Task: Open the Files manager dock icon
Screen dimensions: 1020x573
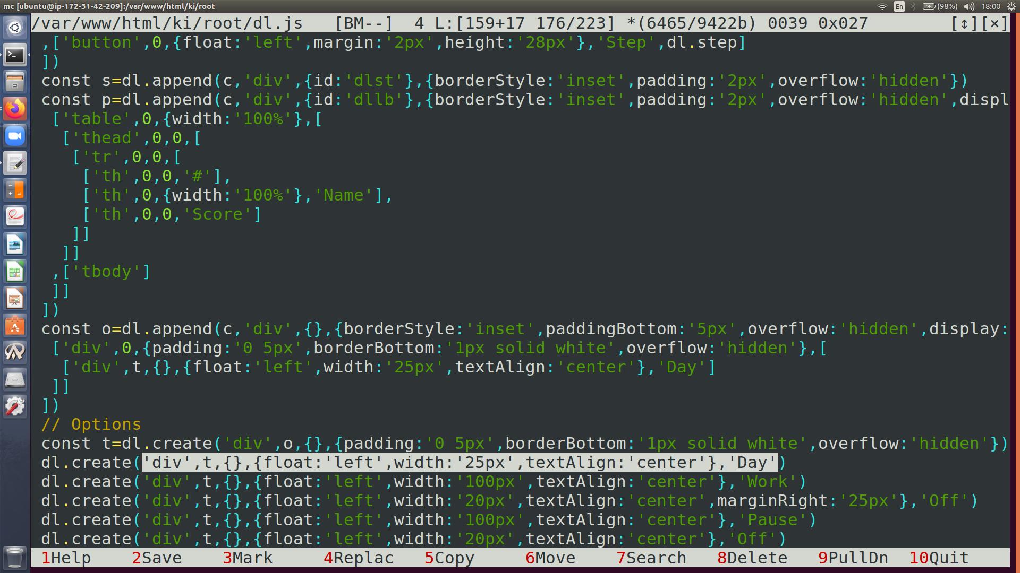Action: (x=15, y=82)
